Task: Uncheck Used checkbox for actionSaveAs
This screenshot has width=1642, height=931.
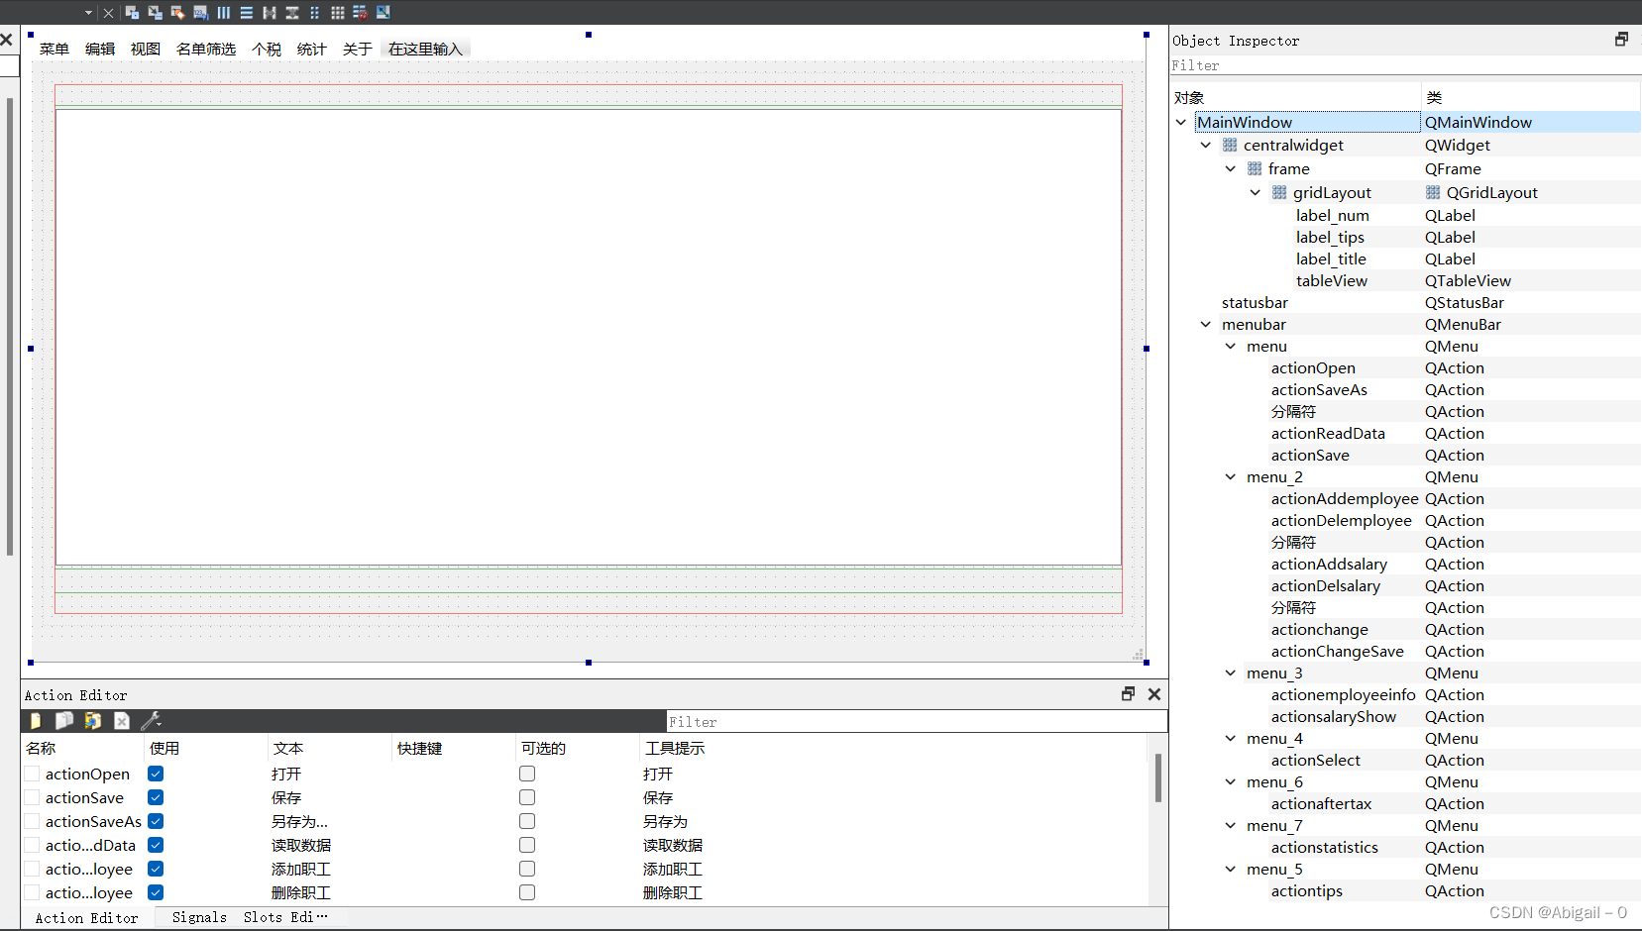Action: (156, 821)
